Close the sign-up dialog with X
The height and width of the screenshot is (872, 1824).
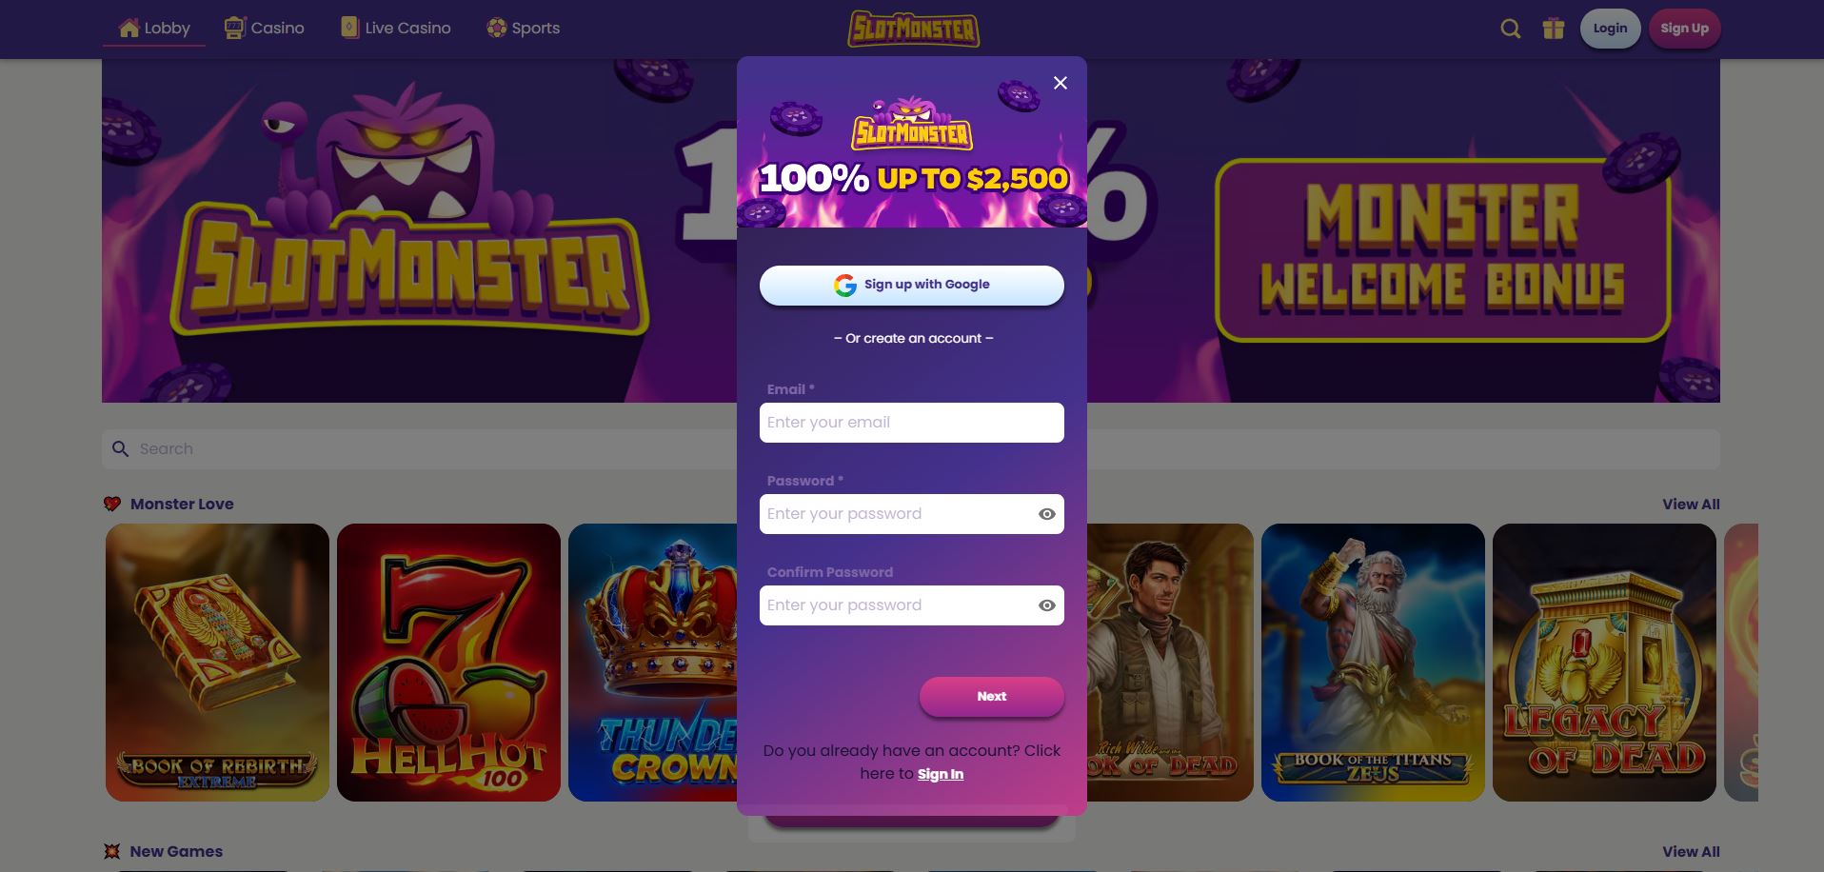click(x=1061, y=83)
